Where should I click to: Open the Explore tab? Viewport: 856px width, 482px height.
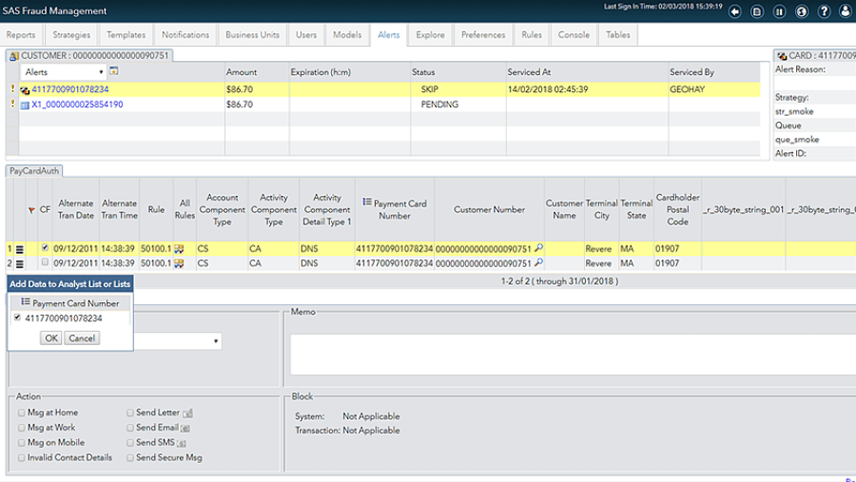pos(430,34)
